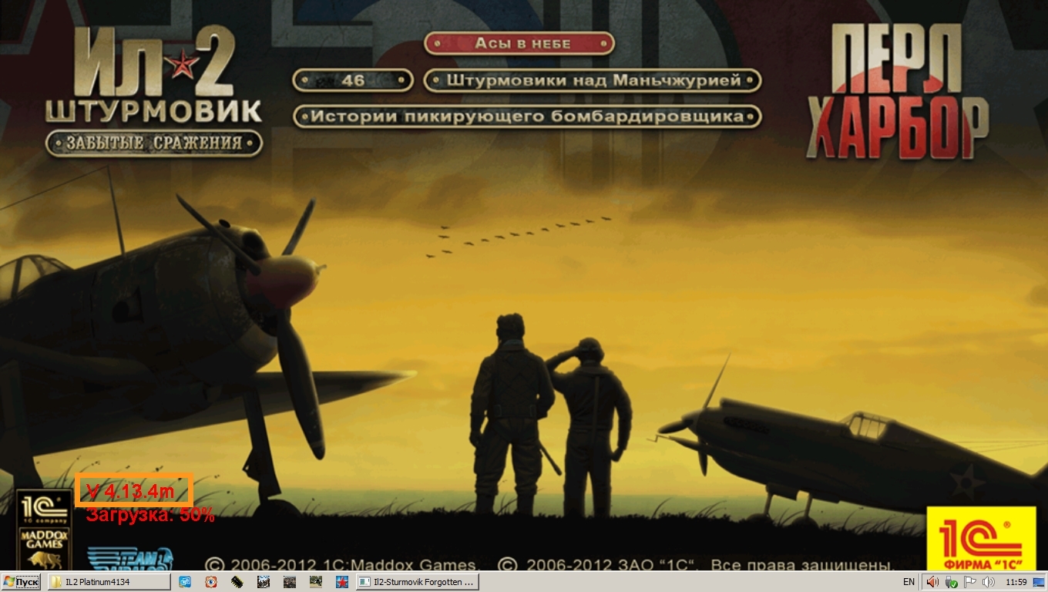The width and height of the screenshot is (1048, 592).
Task: Open the white speaker volume tray icon
Action: pyautogui.click(x=989, y=581)
